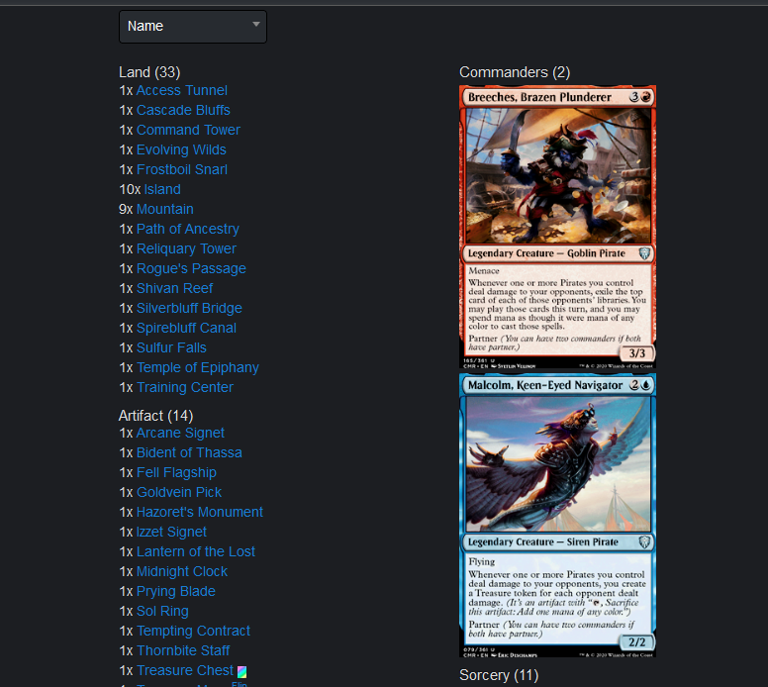Open the Rogue's Passage link
This screenshot has width=768, height=687.
[x=191, y=268]
